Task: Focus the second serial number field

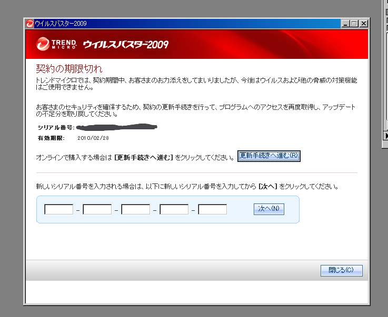Action: [97, 209]
